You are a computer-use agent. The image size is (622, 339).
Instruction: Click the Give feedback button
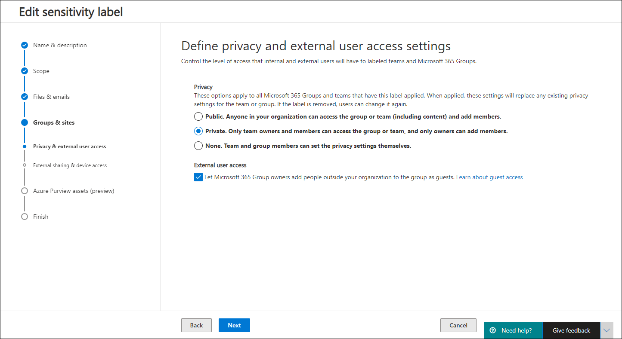click(571, 330)
